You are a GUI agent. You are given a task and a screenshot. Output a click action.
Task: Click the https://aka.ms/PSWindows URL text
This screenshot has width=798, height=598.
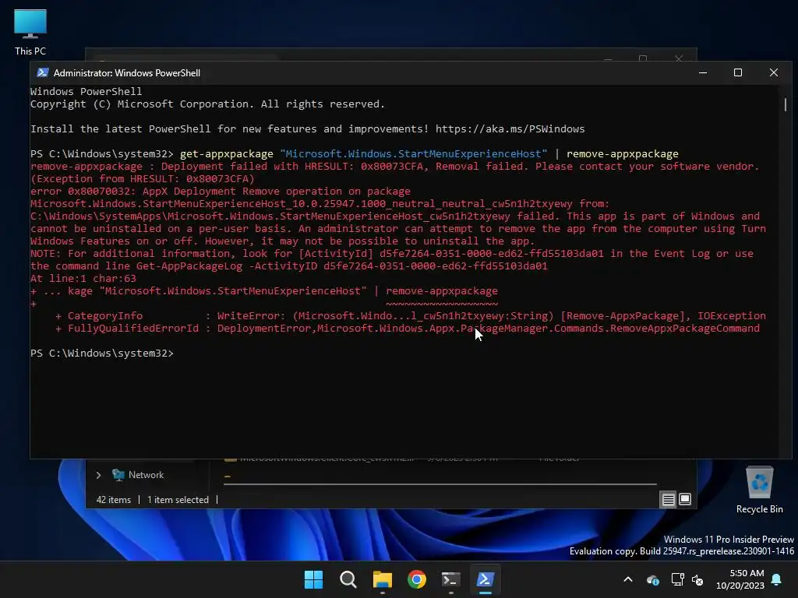(510, 129)
